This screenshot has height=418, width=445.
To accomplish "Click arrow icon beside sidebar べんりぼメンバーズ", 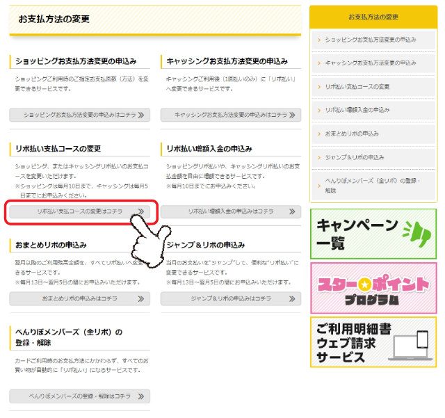I will 319,186.
